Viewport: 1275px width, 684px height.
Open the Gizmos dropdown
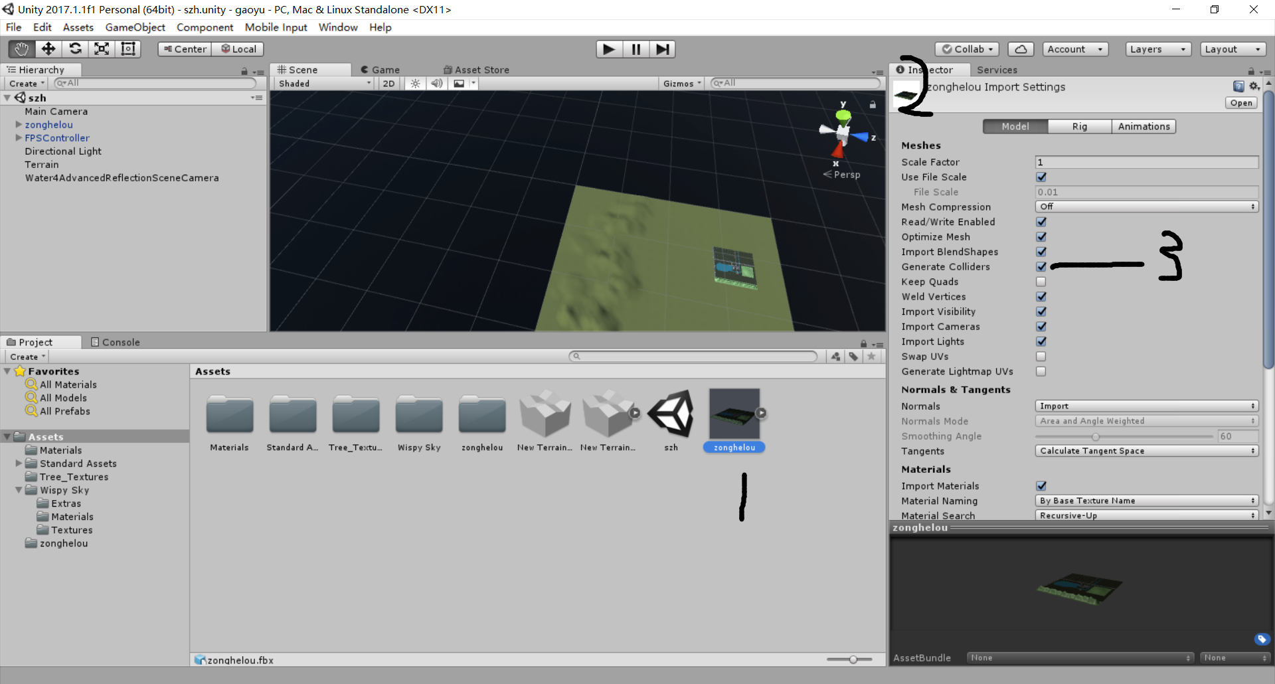click(x=682, y=84)
